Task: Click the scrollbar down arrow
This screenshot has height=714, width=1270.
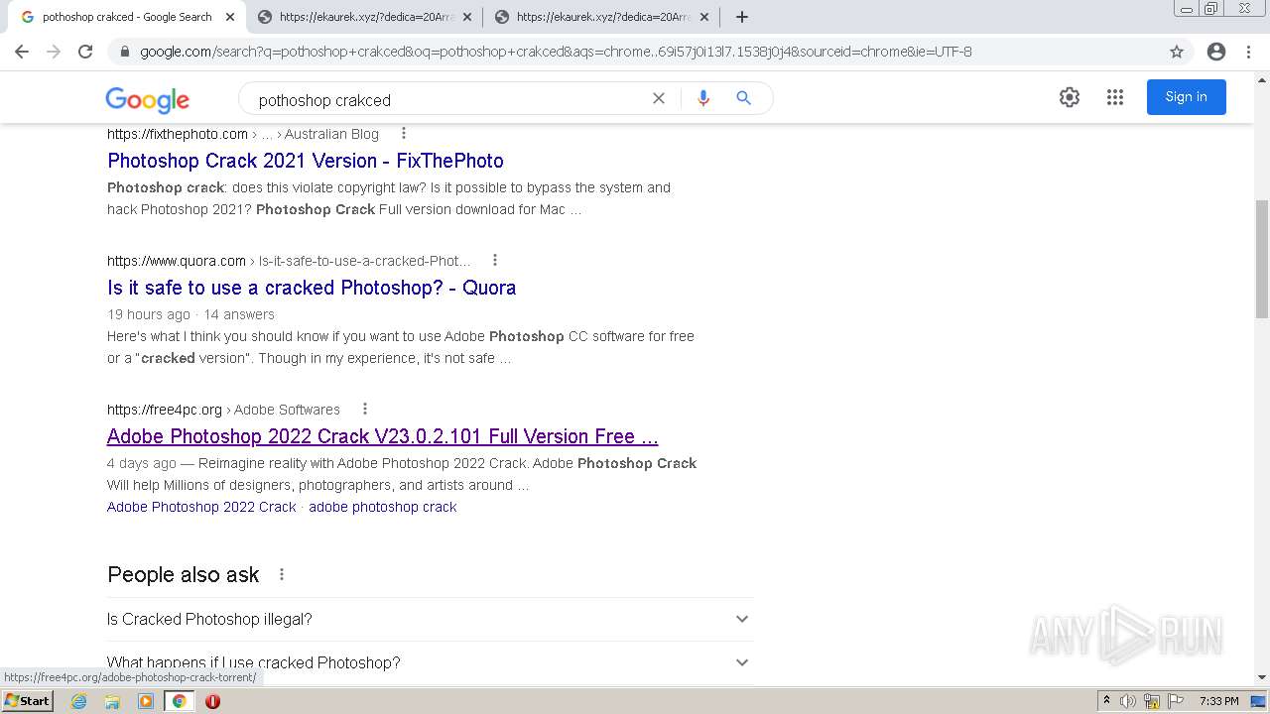Action: (x=1261, y=678)
